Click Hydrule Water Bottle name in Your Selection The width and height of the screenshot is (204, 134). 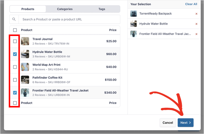click(154, 24)
